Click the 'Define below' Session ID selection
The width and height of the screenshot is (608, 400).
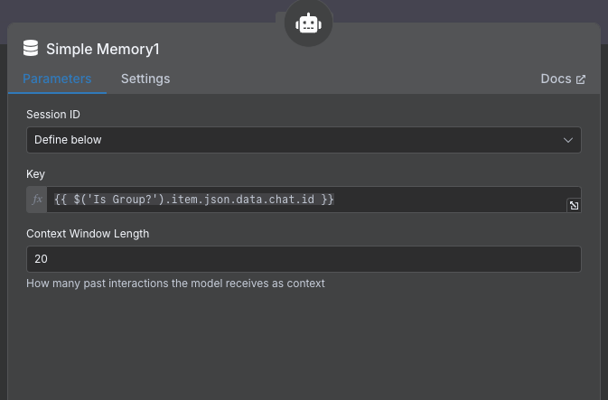coord(69,140)
